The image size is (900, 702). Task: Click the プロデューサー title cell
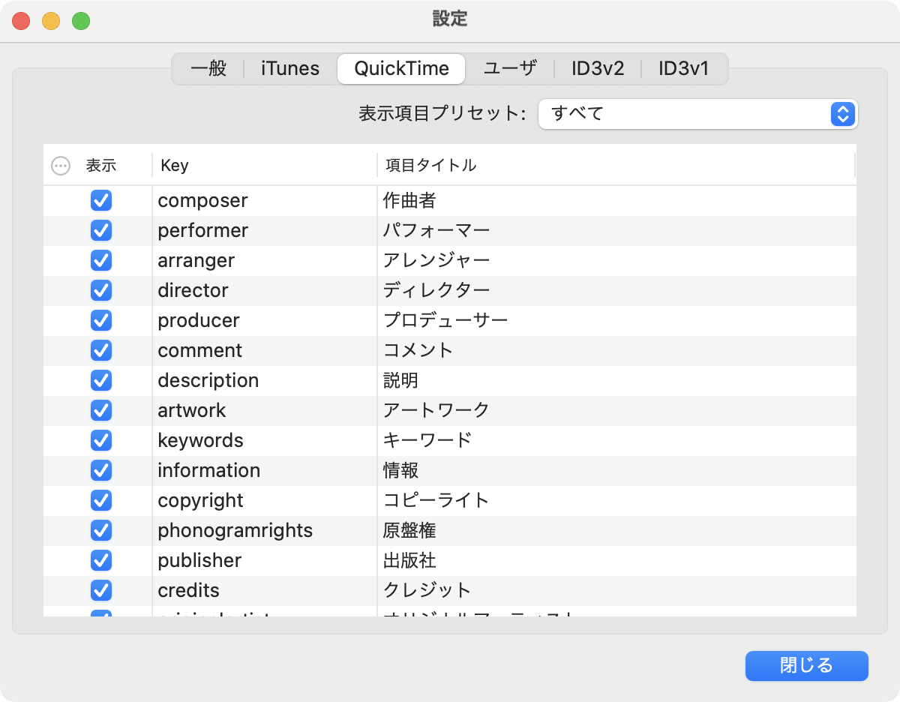(x=616, y=320)
